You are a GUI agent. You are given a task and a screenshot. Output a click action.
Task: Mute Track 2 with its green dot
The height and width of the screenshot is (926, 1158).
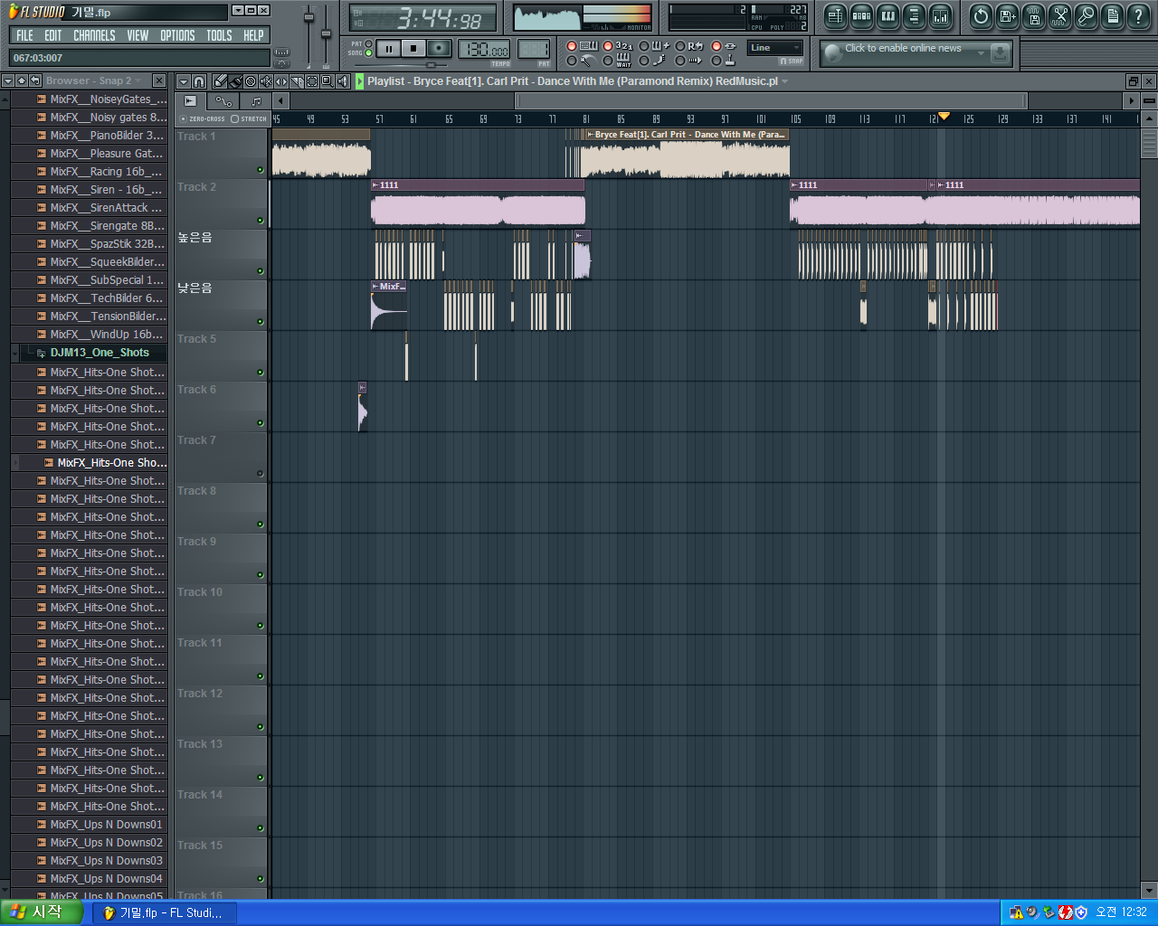tap(261, 221)
